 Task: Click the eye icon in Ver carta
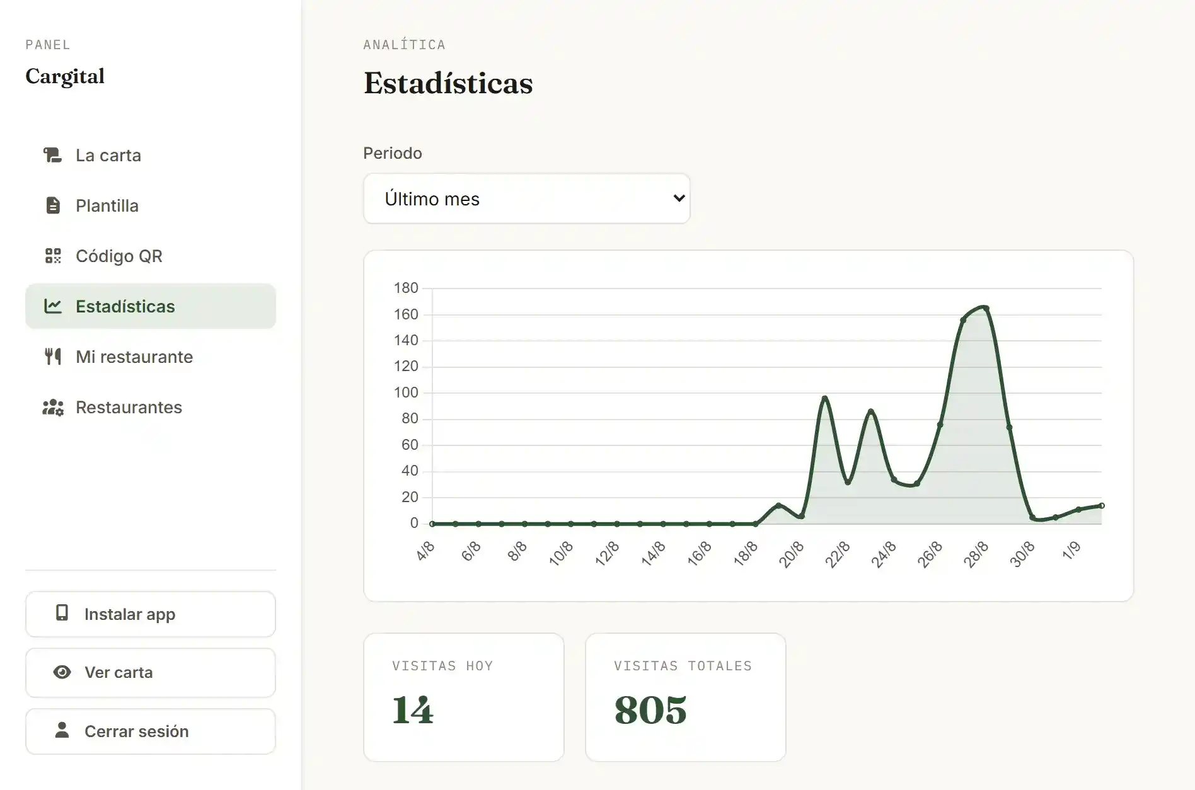coord(62,672)
